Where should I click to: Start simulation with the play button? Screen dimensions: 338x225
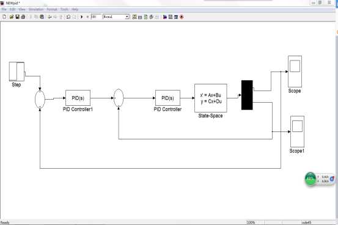coord(82,17)
